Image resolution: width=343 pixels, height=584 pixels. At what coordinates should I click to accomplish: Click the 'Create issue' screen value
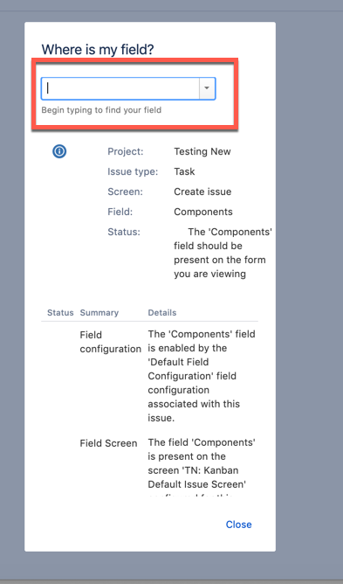pyautogui.click(x=202, y=191)
